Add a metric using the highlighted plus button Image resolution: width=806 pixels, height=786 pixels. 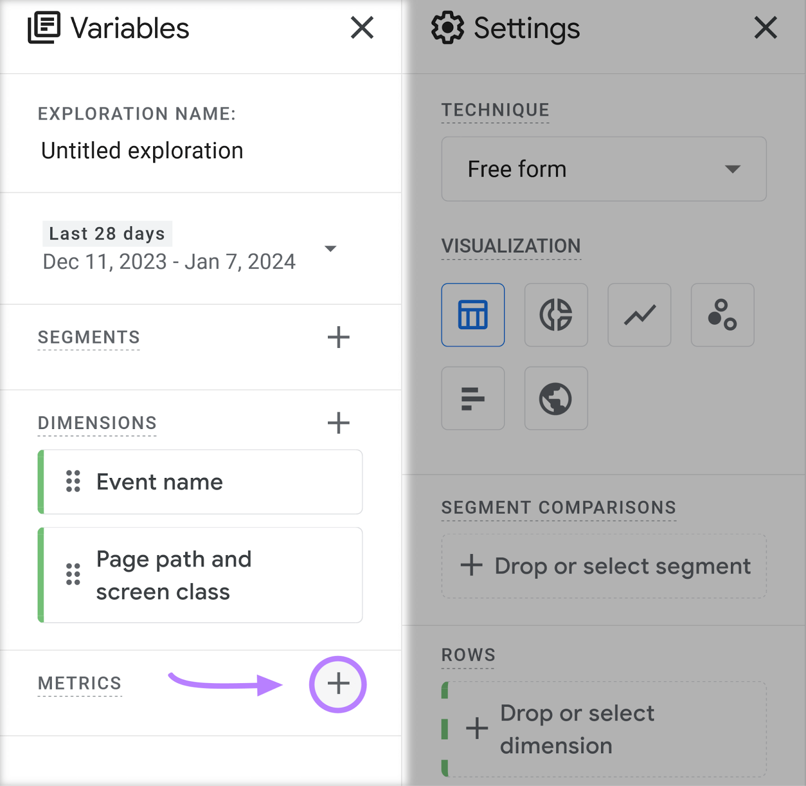pos(338,684)
